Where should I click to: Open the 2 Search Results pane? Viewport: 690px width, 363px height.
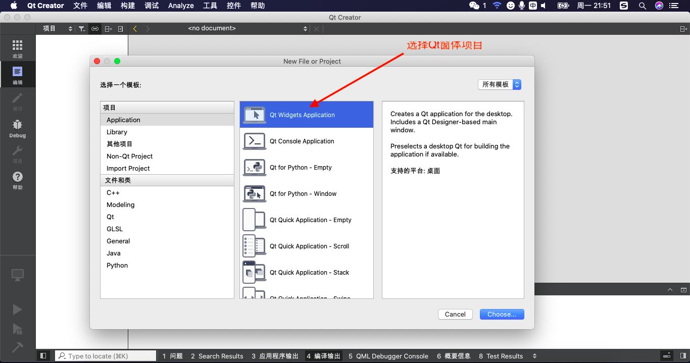[x=217, y=356]
